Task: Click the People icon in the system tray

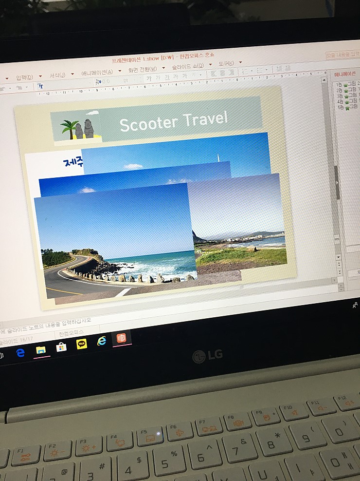Action: [x=355, y=305]
